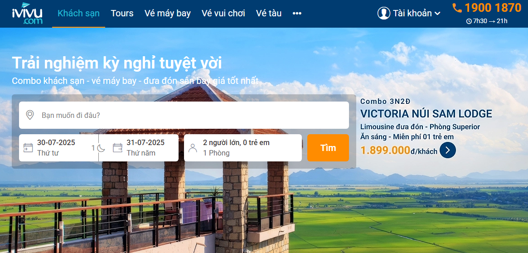Select the Vé vui chơi tab
Image resolution: width=528 pixels, height=253 pixels.
click(223, 14)
